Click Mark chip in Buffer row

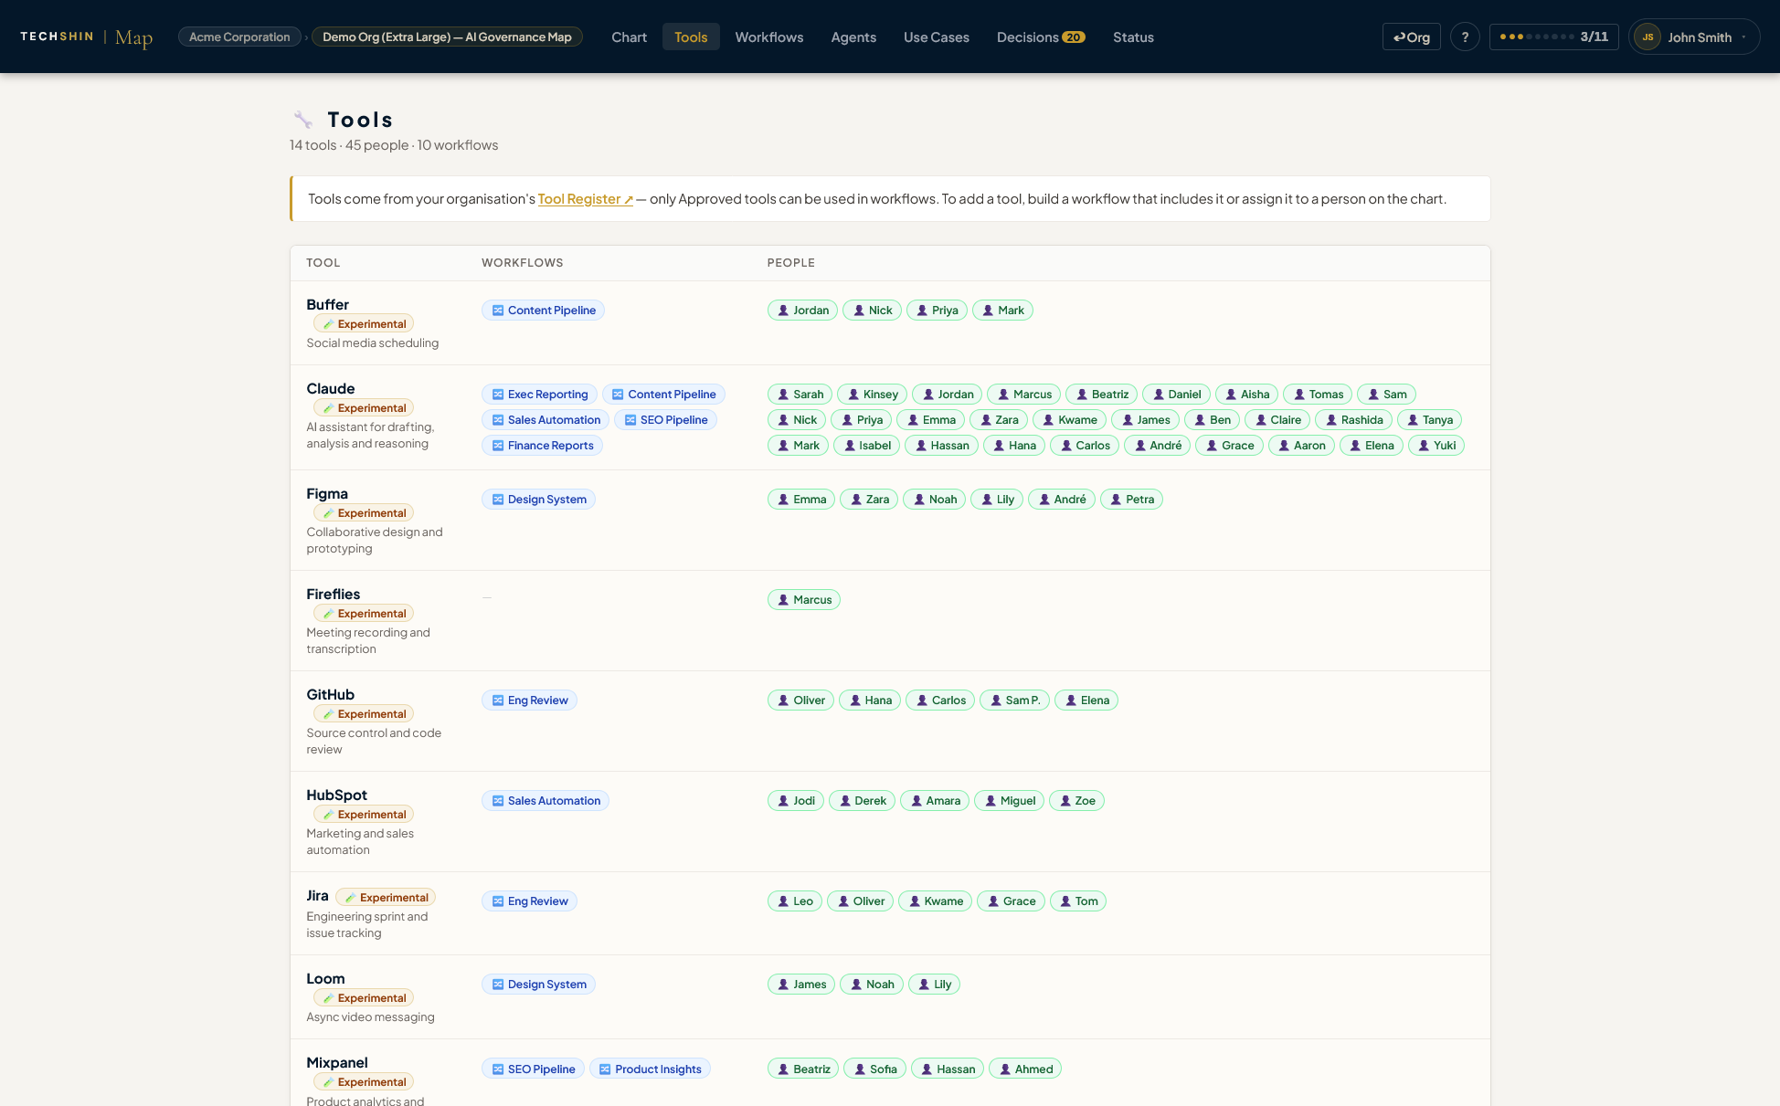[1002, 311]
